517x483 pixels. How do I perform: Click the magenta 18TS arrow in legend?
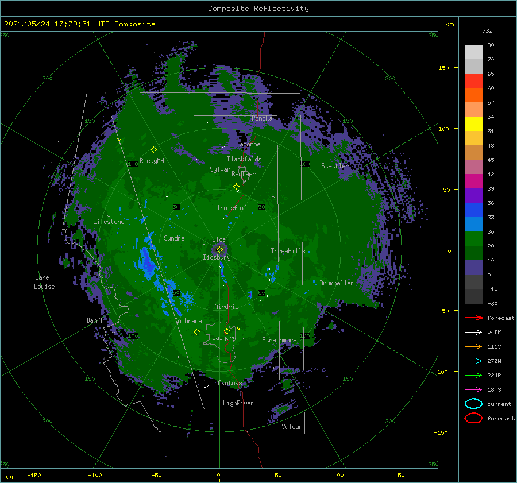(473, 390)
